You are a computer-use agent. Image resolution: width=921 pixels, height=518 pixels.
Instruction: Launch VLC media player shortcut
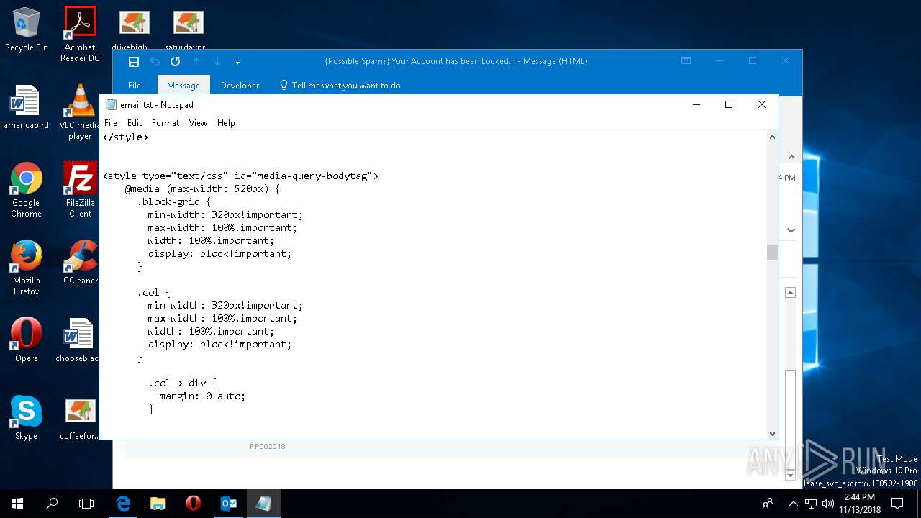coord(80,112)
